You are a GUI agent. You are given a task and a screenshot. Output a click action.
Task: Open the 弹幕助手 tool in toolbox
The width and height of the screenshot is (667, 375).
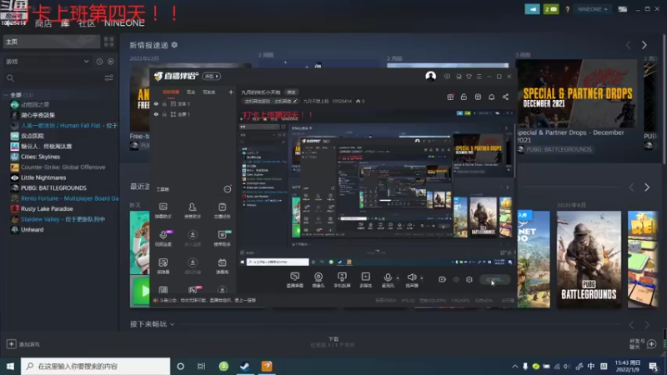point(163,210)
